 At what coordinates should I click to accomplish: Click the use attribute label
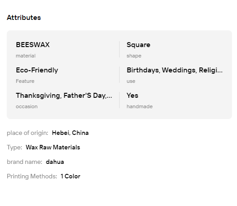coord(131,81)
